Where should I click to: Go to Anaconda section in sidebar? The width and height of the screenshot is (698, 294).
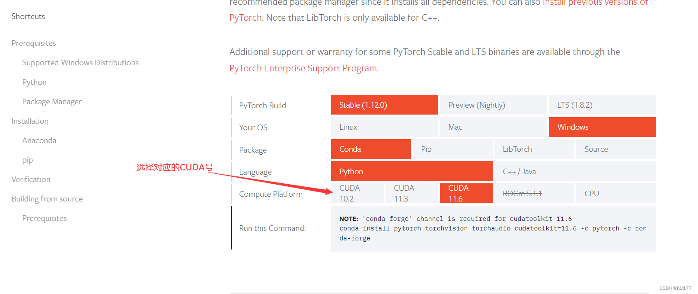[39, 141]
